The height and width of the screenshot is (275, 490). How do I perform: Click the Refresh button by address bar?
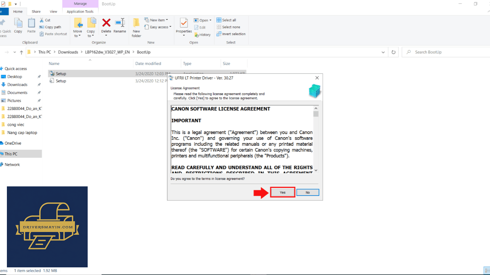tap(393, 52)
